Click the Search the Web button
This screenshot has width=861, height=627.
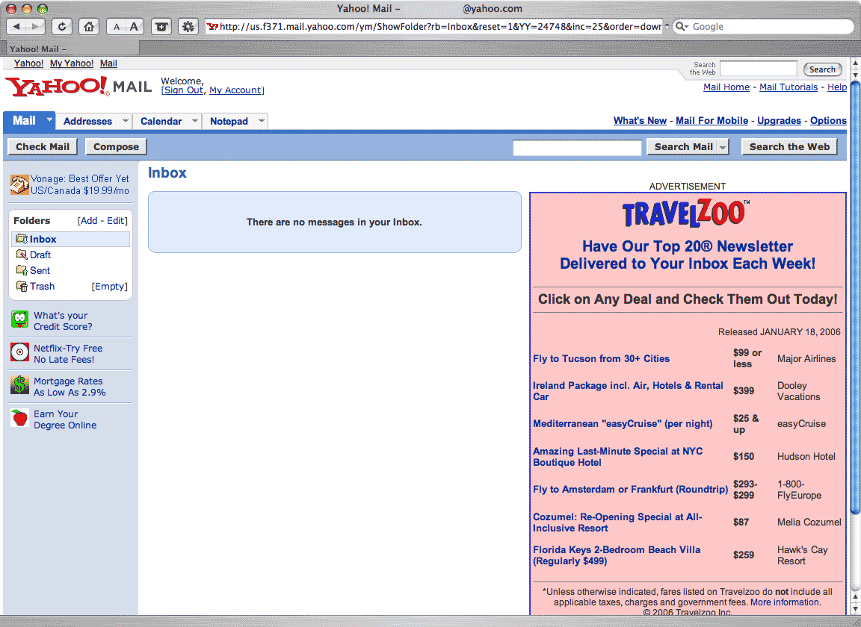click(789, 146)
